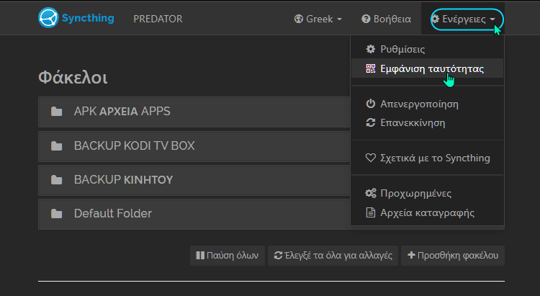Click Έλεγξέ τα όλα για αλλαγές button
The image size is (540, 296).
click(x=333, y=256)
